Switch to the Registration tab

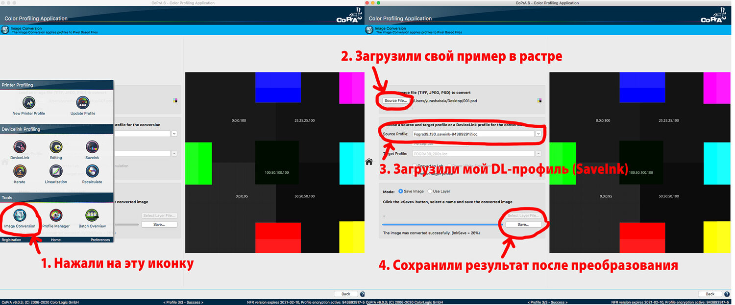11,240
